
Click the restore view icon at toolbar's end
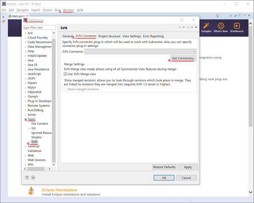249,15
